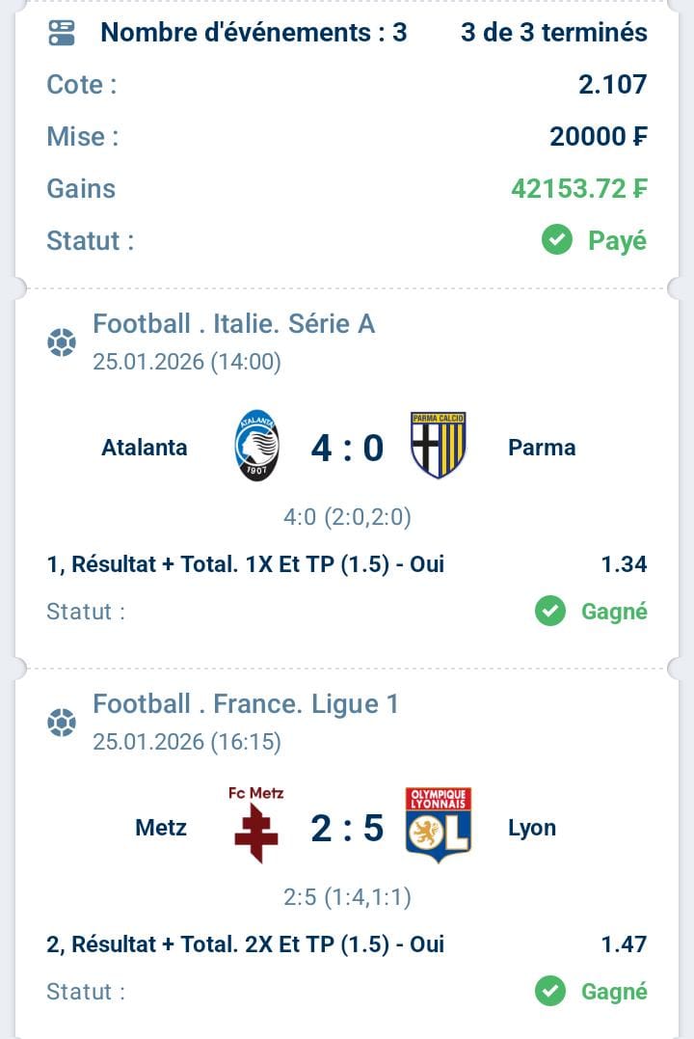Click the FC Metz logo
The height and width of the screenshot is (1039, 694).
click(256, 826)
